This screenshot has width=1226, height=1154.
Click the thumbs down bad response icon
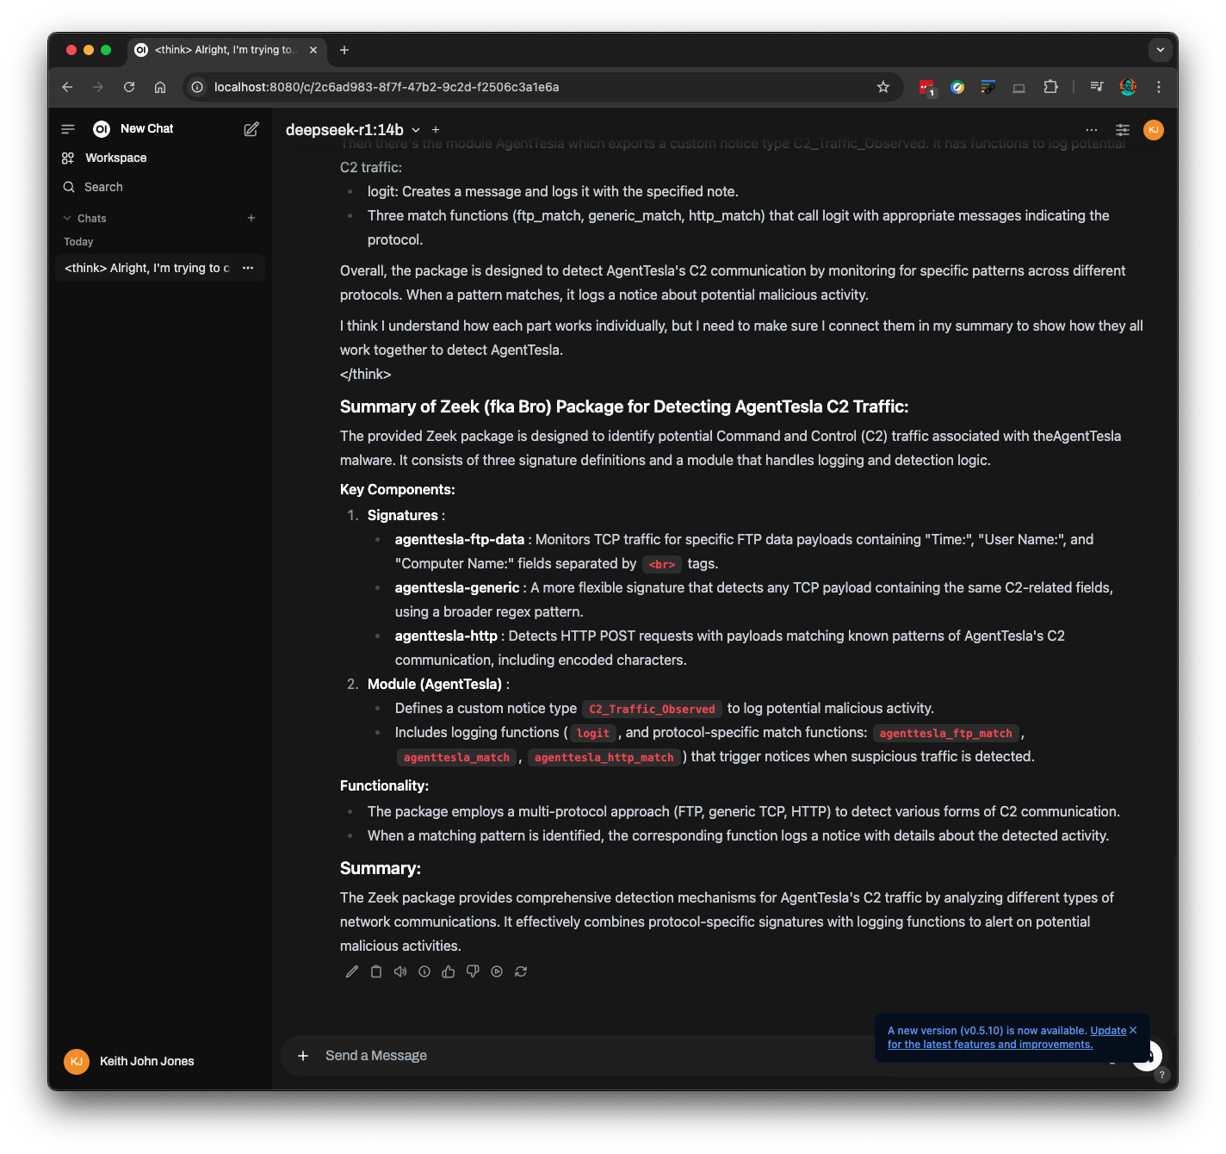(473, 971)
